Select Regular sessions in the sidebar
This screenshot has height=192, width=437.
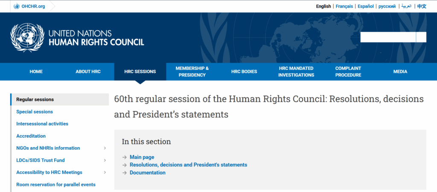(35, 99)
